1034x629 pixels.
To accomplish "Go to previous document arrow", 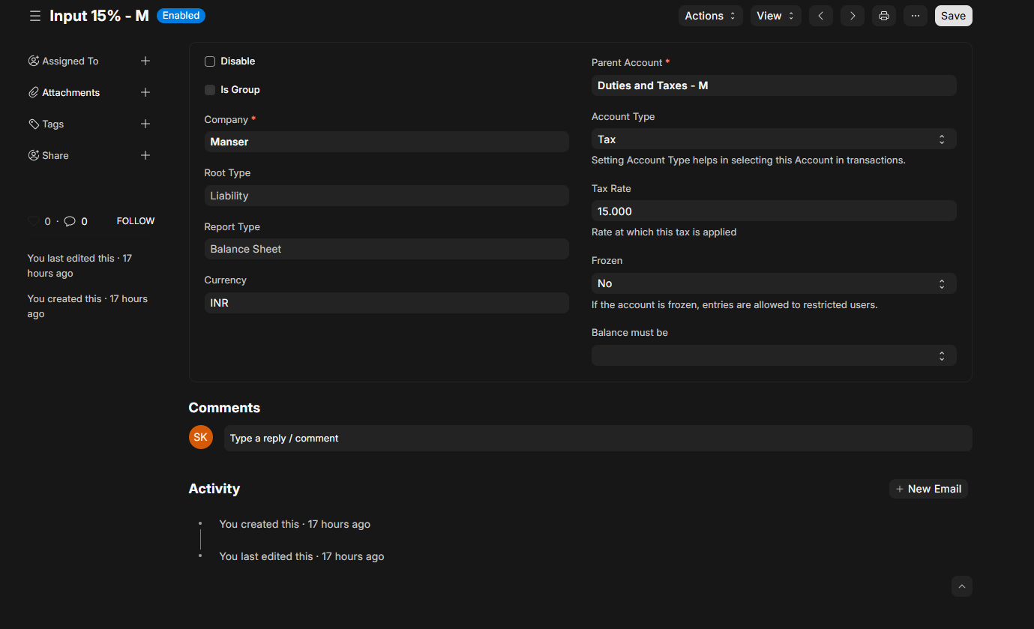I will 821,16.
